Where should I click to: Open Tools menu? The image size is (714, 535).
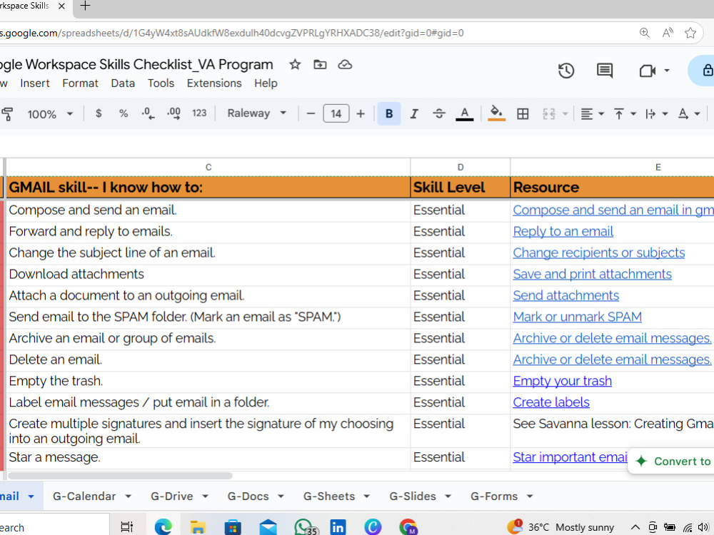161,83
